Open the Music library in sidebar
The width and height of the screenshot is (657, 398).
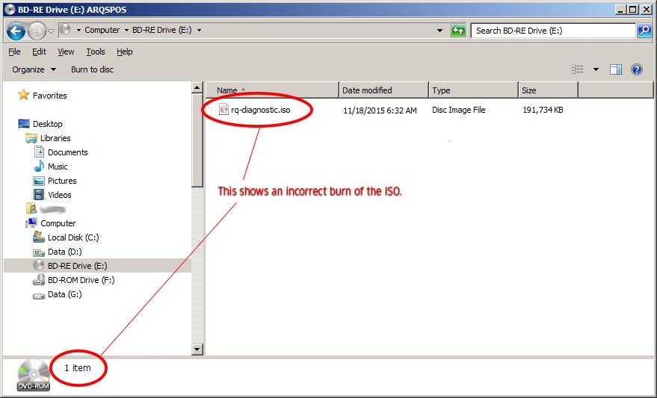[x=58, y=167]
